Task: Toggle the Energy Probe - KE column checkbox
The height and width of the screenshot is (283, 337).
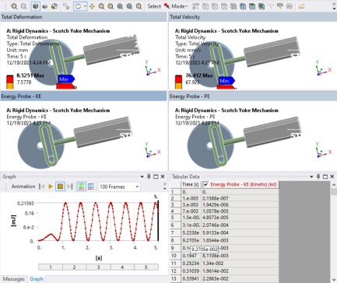Action: click(205, 184)
